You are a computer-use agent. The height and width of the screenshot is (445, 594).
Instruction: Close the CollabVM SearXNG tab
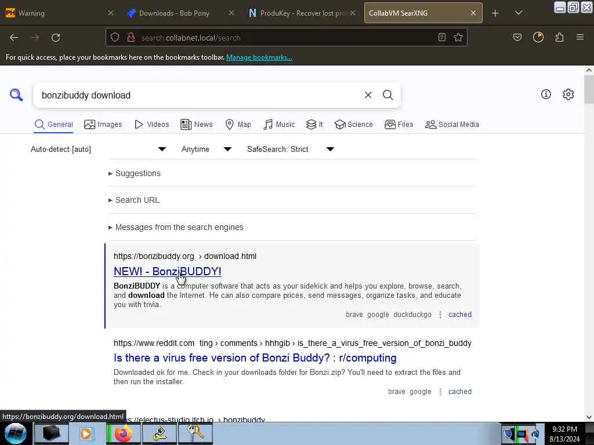tap(473, 13)
